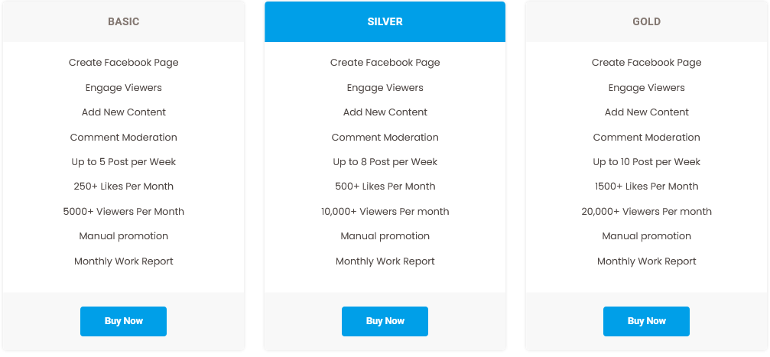The width and height of the screenshot is (770, 357).
Task: Select the BASIC plan header
Action: (x=123, y=21)
